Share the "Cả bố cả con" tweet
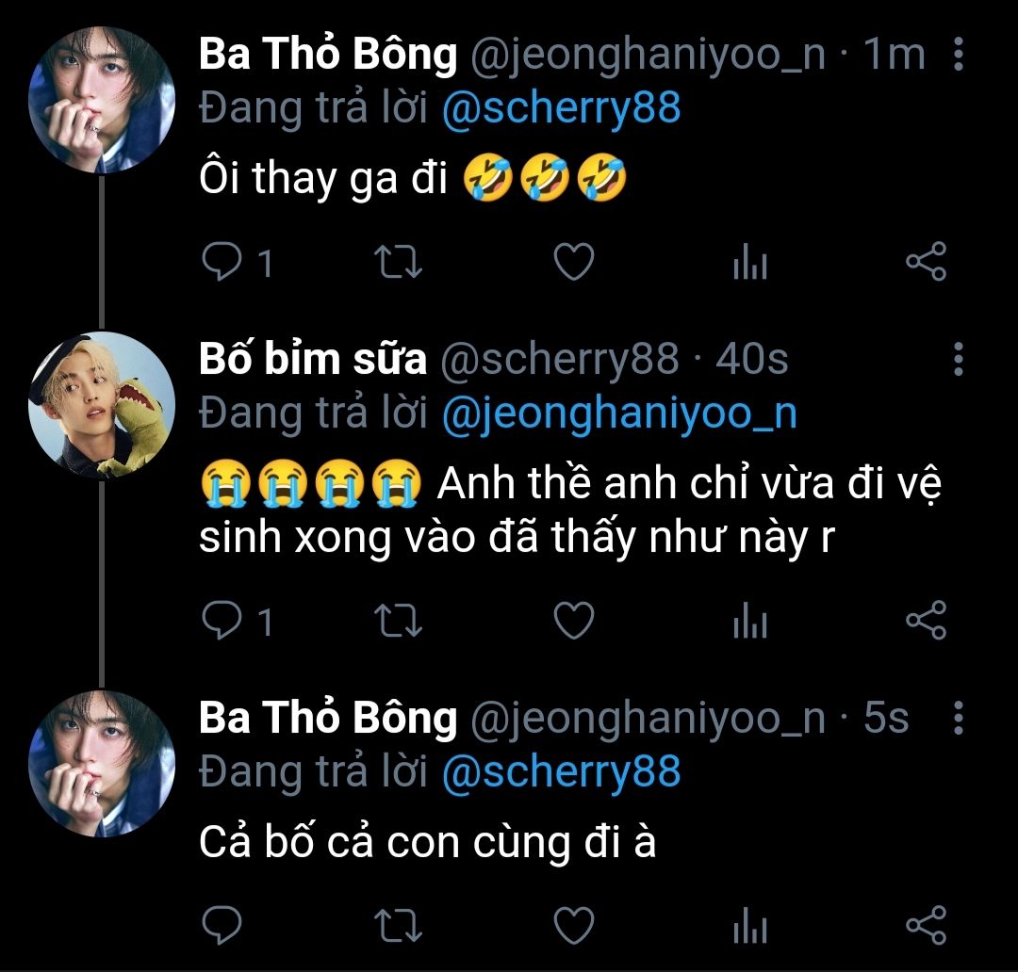Screen dimensions: 1018x972 926,925
